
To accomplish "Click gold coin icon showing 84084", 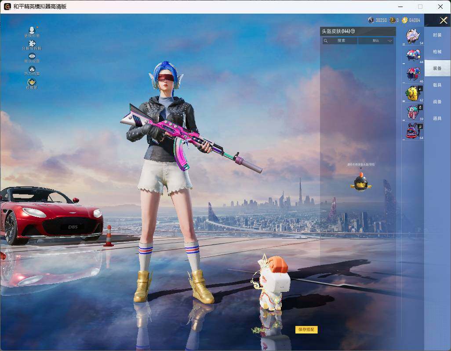I will [405, 20].
